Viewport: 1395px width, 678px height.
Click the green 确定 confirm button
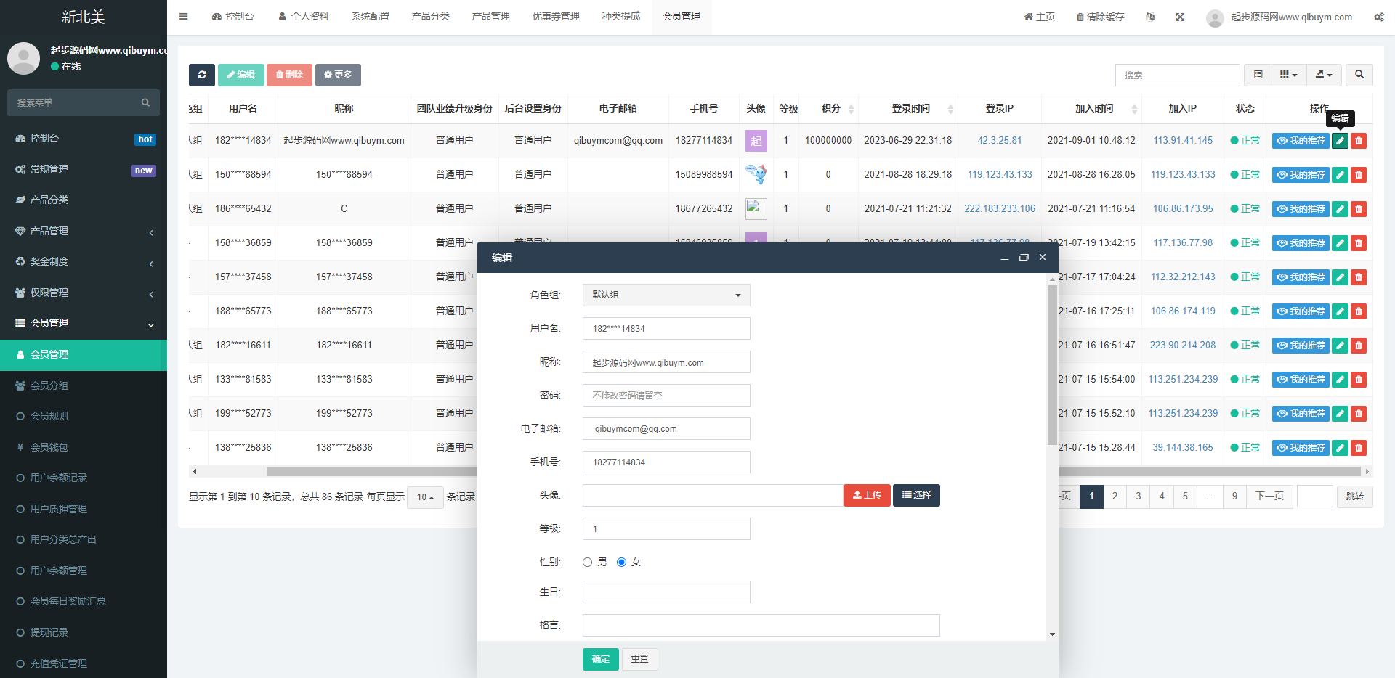point(600,659)
